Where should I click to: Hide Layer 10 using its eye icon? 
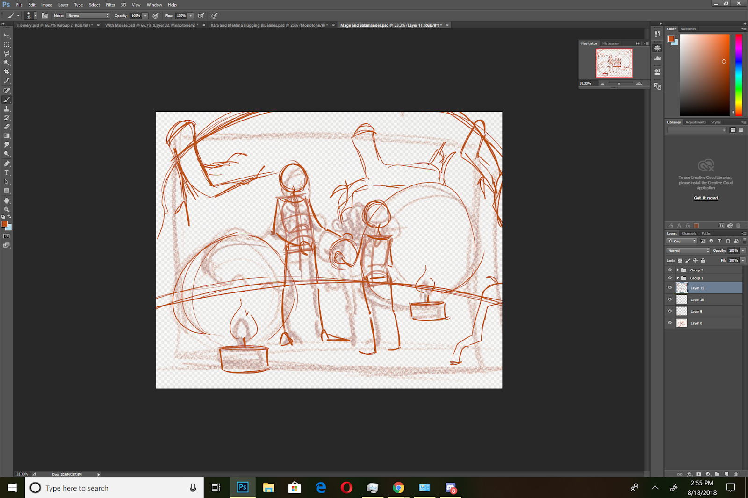[669, 299]
